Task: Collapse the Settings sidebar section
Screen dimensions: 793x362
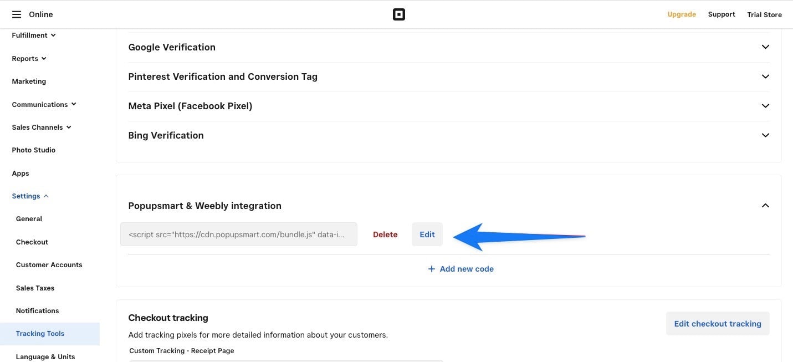Action: [30, 196]
